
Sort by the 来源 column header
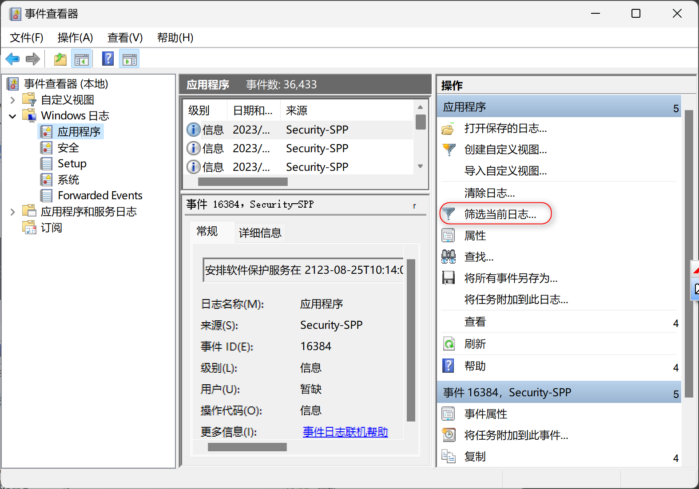[x=346, y=110]
